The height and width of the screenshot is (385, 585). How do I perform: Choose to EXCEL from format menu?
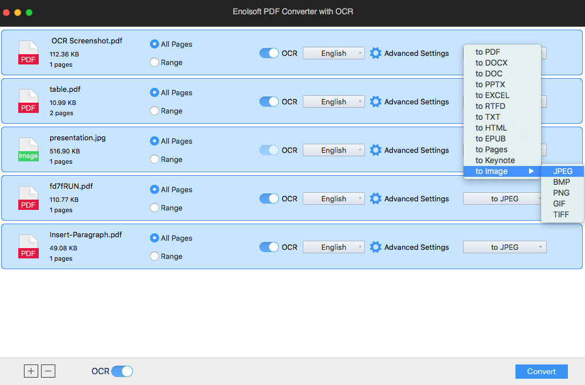(x=502, y=95)
